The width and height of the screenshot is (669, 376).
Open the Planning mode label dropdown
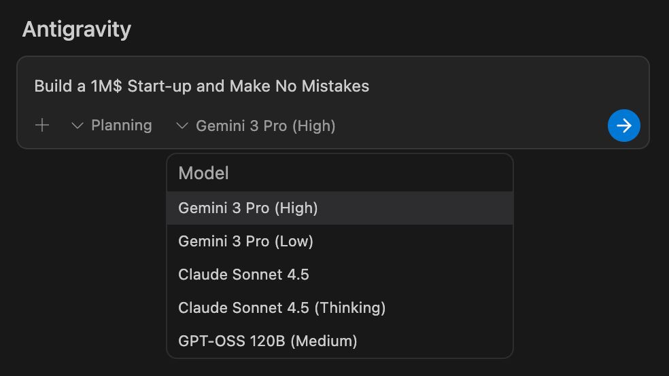[122, 126]
